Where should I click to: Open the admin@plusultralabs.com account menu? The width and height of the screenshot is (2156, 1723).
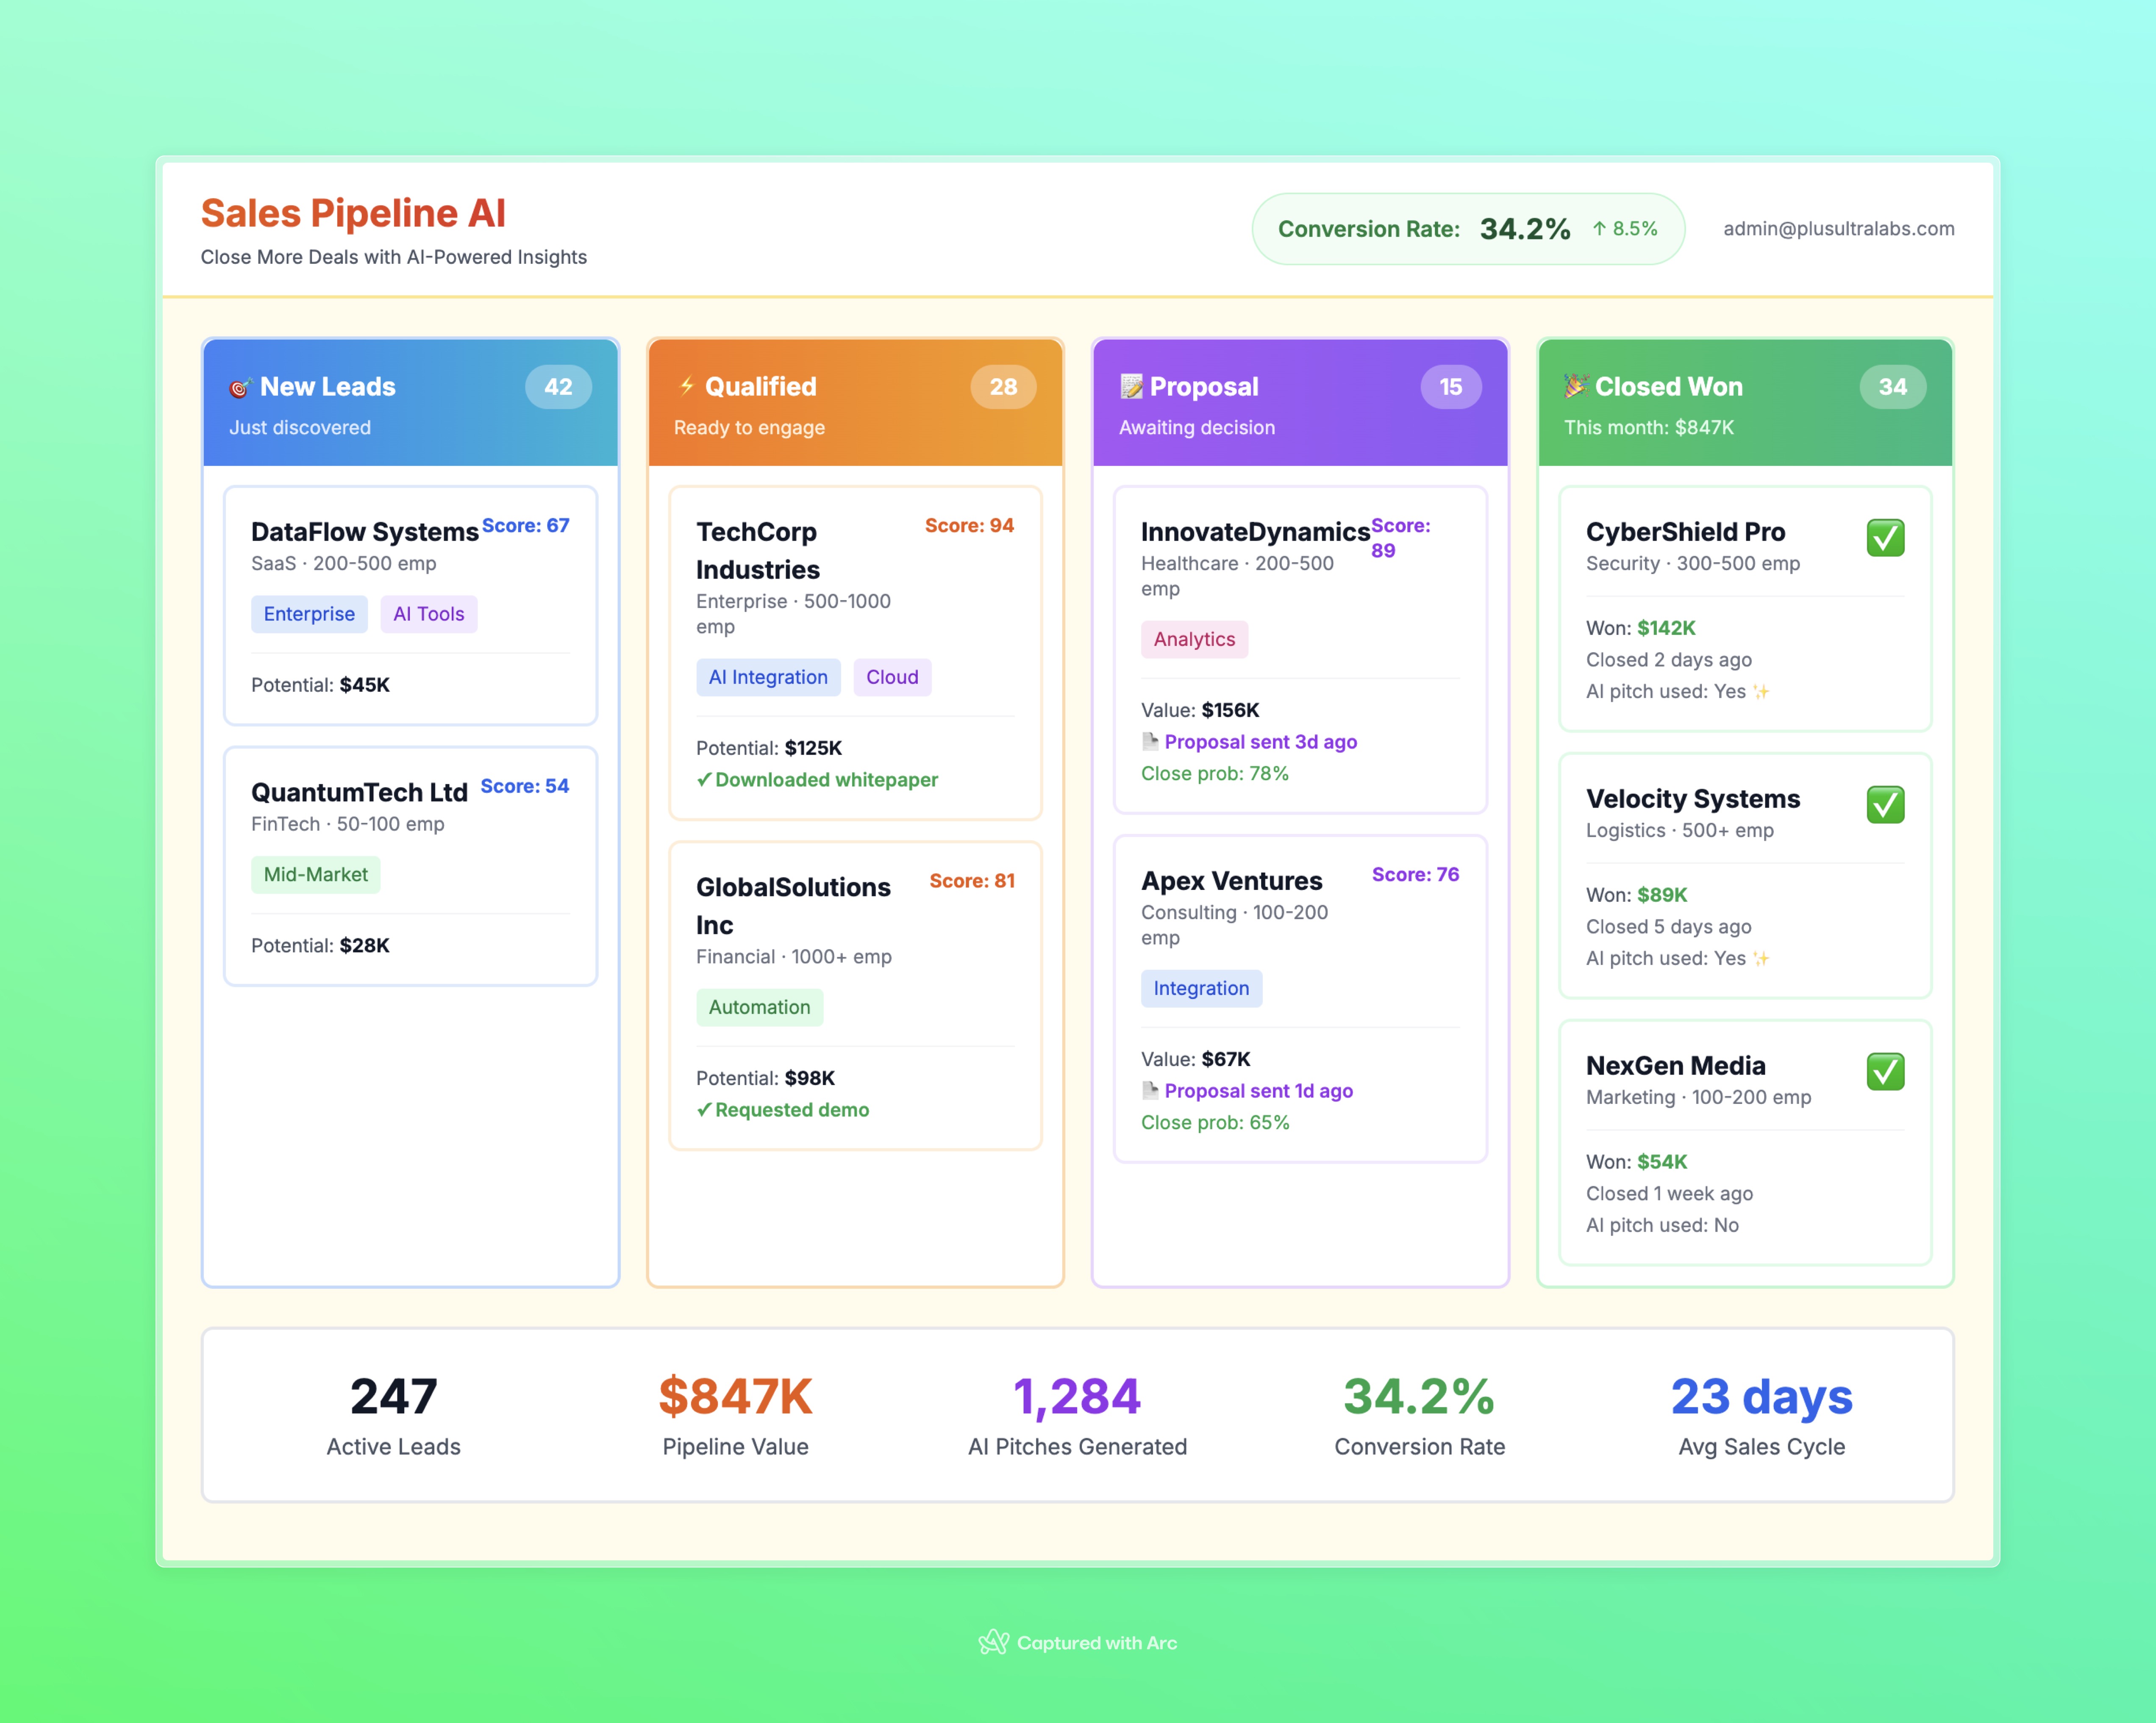click(x=1839, y=228)
